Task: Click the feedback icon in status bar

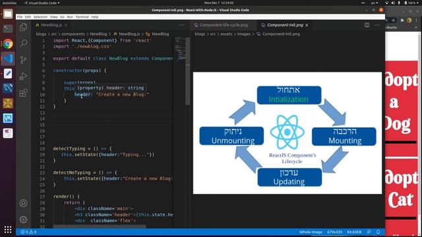Action: tap(369, 232)
